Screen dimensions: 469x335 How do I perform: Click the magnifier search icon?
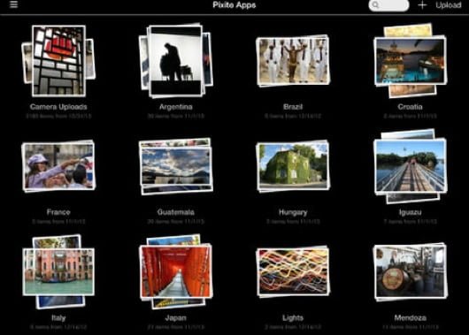[375, 5]
